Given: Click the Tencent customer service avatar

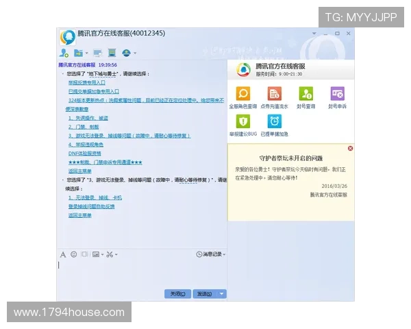Looking at the screenshot, I should click(x=68, y=37).
